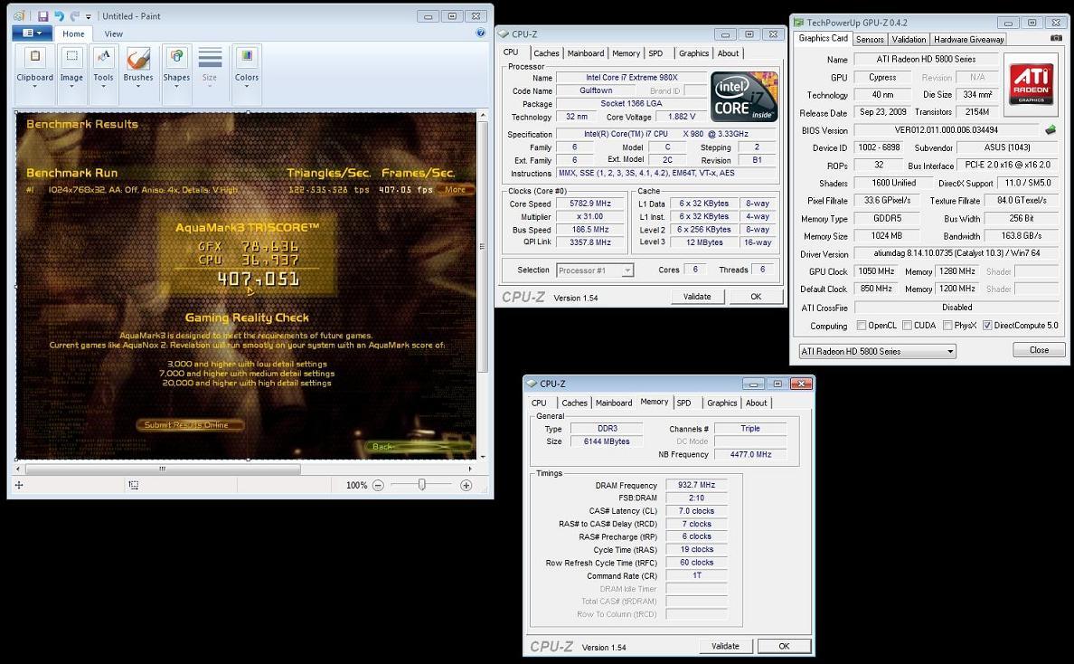Open the Paint application menu button
Image resolution: width=1074 pixels, height=664 pixels.
pos(33,33)
